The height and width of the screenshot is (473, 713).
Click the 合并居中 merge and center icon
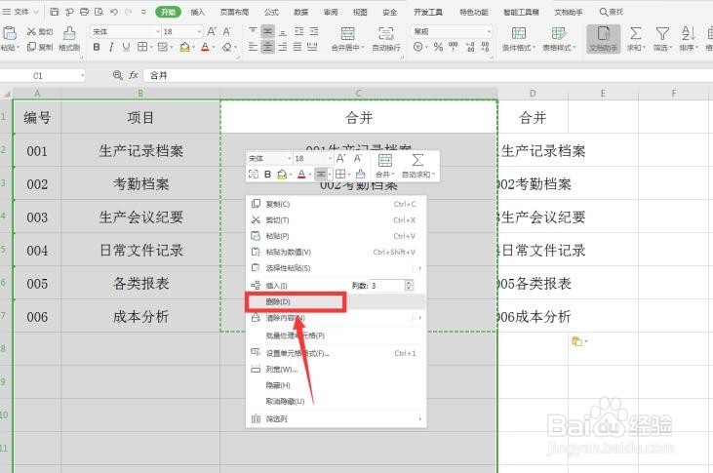(x=347, y=33)
